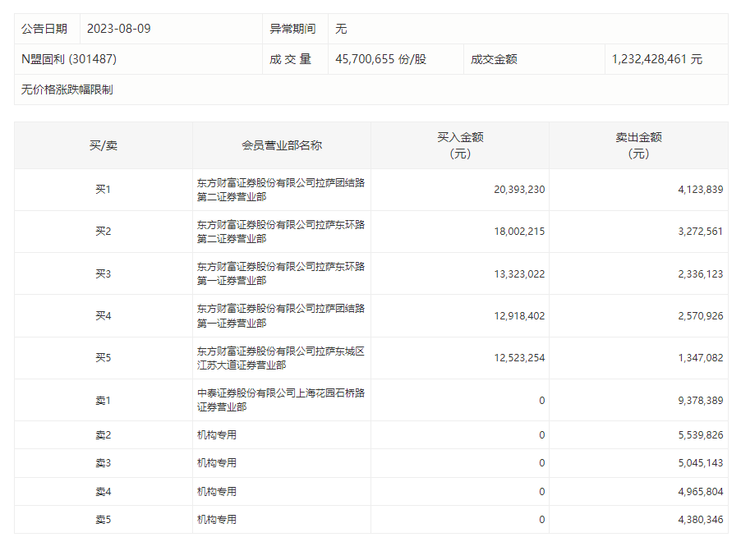Click the 会员营业部名称 column header
This screenshot has height=551, width=741.
pyautogui.click(x=282, y=145)
